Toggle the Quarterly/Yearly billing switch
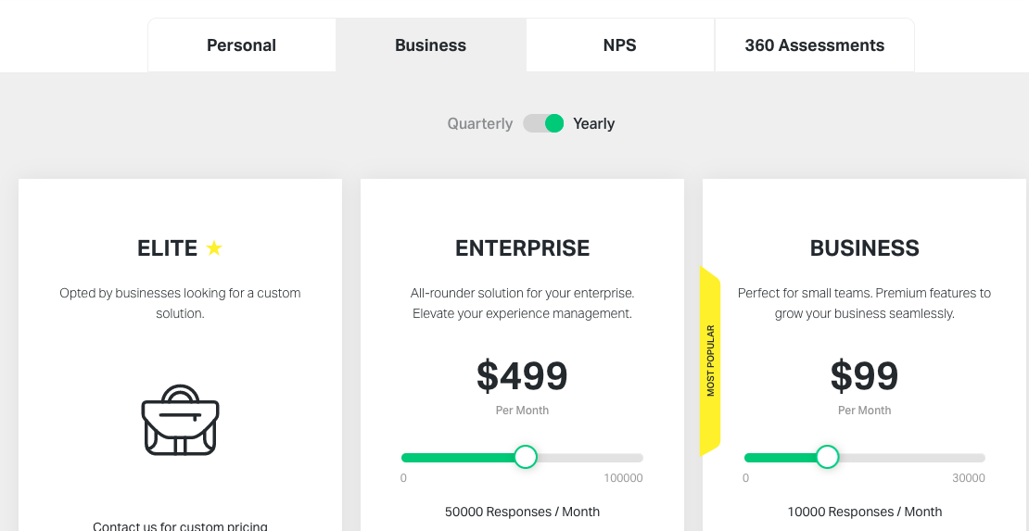The height and width of the screenshot is (531, 1029). (543, 123)
